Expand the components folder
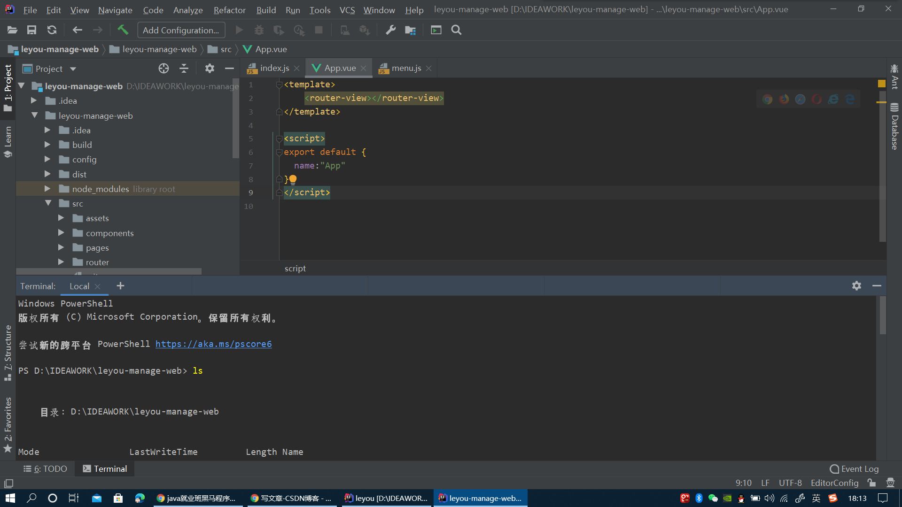 pyautogui.click(x=61, y=233)
